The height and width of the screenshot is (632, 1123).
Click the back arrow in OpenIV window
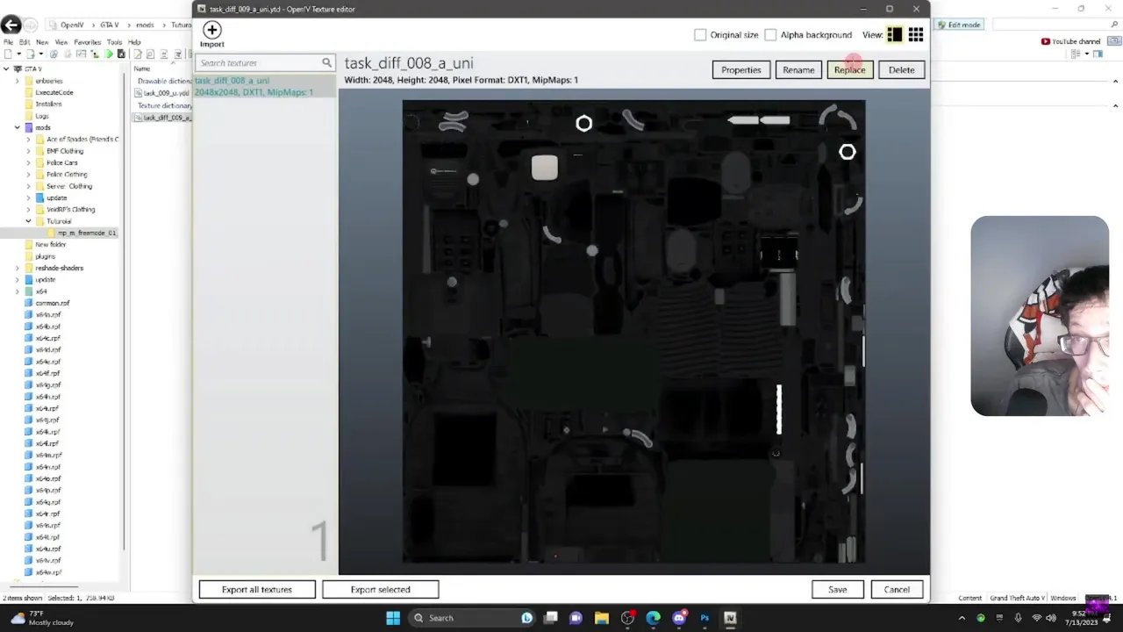[x=11, y=25]
